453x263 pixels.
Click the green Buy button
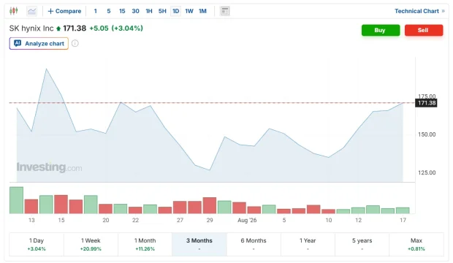(x=381, y=30)
